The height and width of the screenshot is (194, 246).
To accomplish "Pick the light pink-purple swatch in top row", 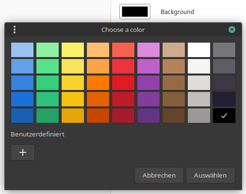I will (x=148, y=50).
